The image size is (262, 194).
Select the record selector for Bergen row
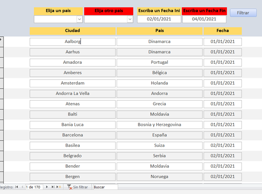tap(2, 177)
